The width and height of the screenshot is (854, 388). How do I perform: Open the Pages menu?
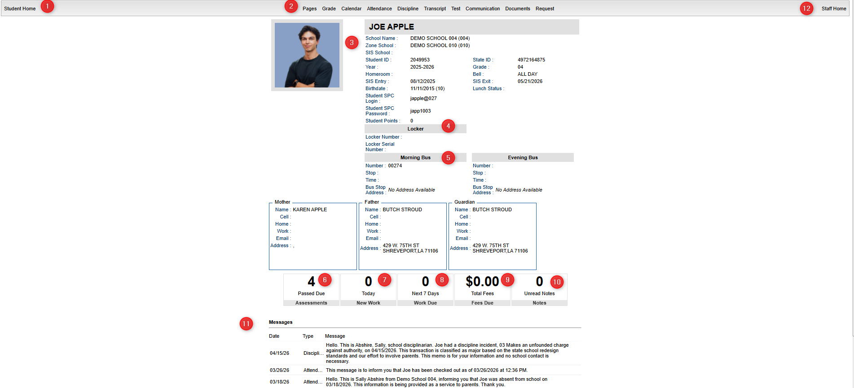(x=309, y=9)
